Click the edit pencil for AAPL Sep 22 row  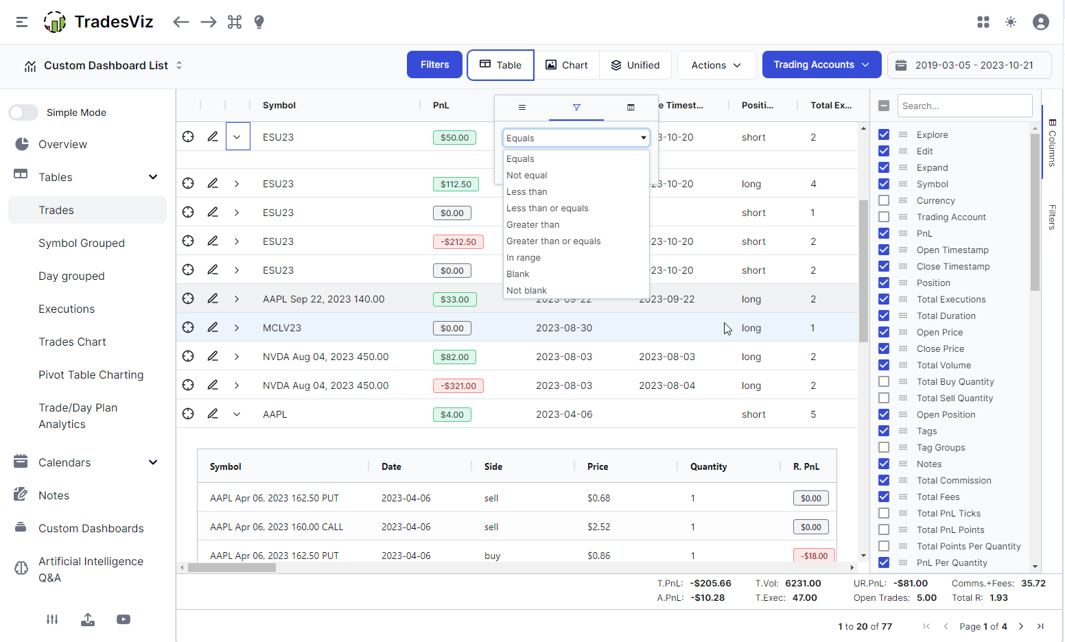pos(213,298)
